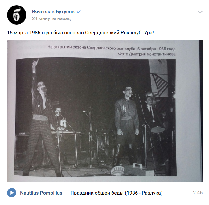
Task: Open Вячеслав Бутусов's round profile avatar
Action: [x=17, y=15]
